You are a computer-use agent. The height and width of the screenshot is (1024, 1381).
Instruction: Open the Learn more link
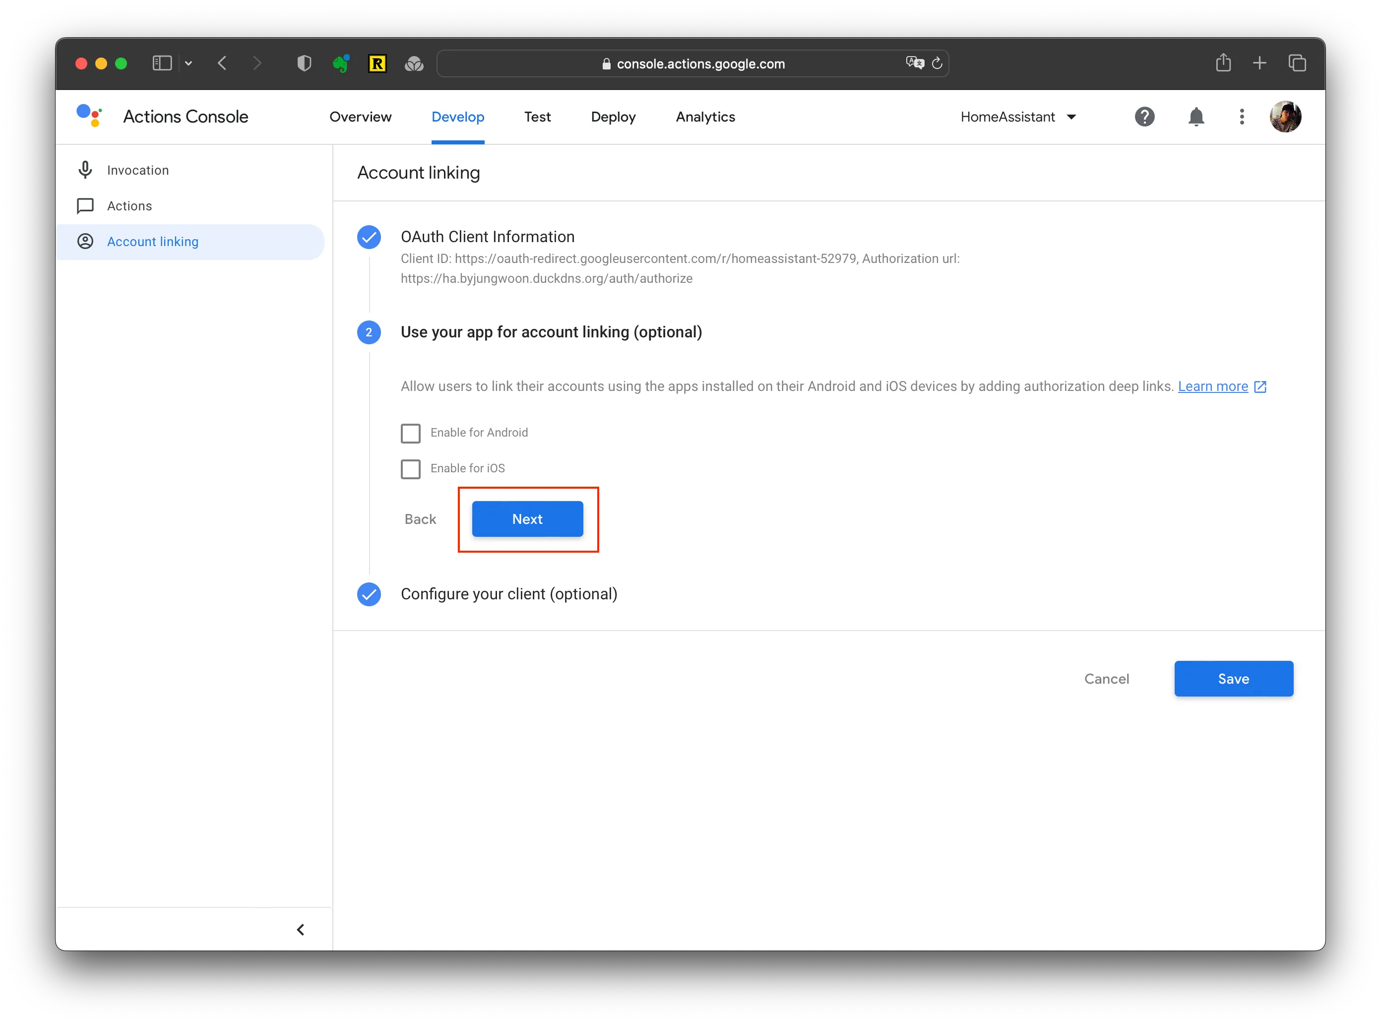point(1212,386)
